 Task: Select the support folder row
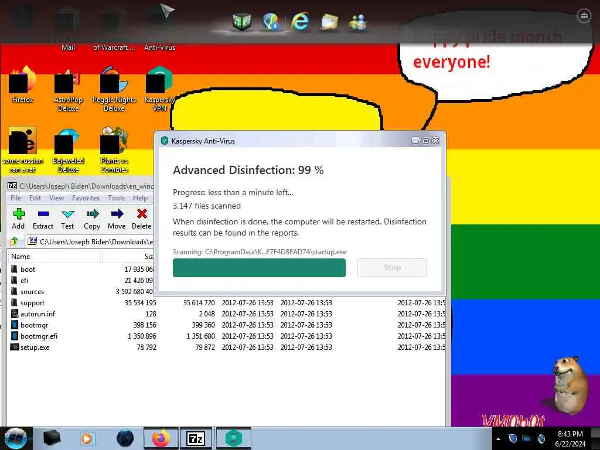coord(227,303)
